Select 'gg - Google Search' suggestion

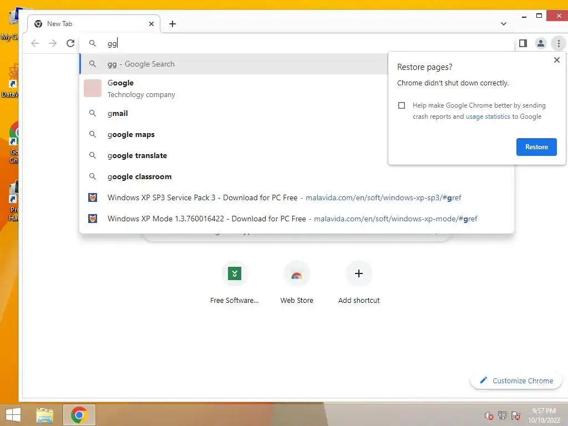coord(234,64)
